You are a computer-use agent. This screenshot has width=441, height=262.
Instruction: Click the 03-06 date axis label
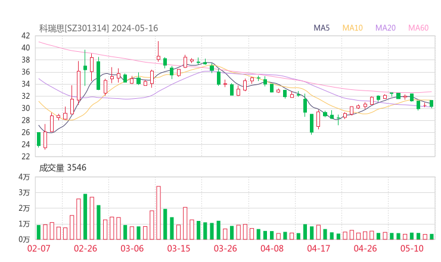132,248
